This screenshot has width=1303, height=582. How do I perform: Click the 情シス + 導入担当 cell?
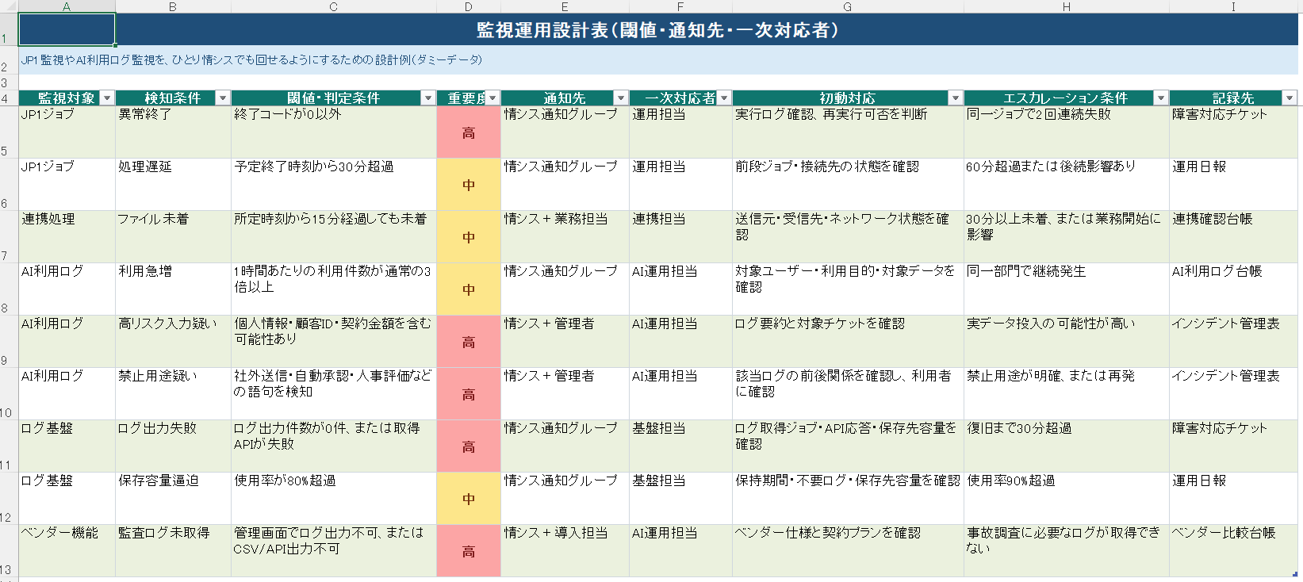pyautogui.click(x=565, y=551)
